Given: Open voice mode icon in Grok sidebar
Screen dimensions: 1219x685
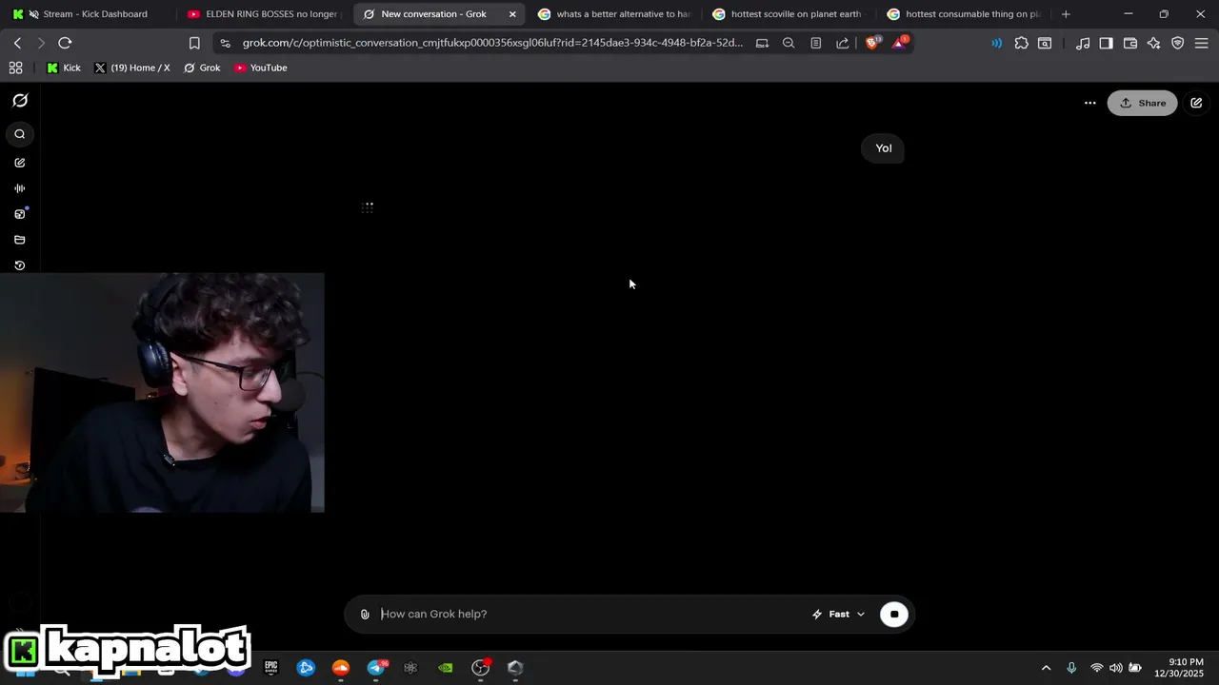Looking at the screenshot, I should pyautogui.click(x=20, y=188).
